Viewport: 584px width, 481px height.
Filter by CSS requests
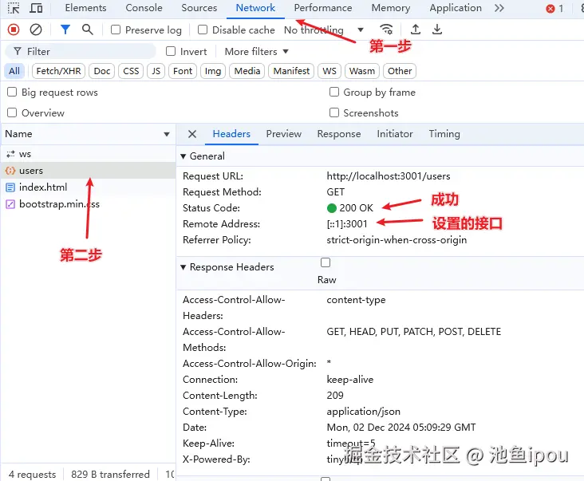pyautogui.click(x=131, y=71)
